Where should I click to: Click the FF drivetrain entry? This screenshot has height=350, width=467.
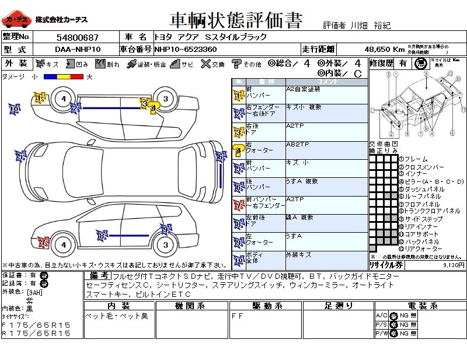[x=237, y=316]
